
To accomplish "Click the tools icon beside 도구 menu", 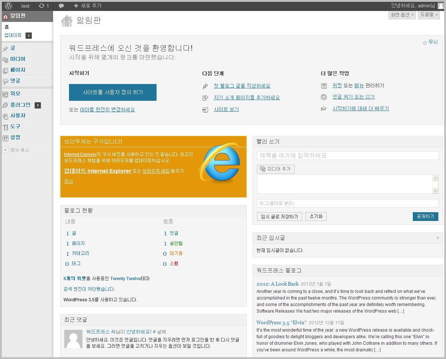I will point(5,127).
